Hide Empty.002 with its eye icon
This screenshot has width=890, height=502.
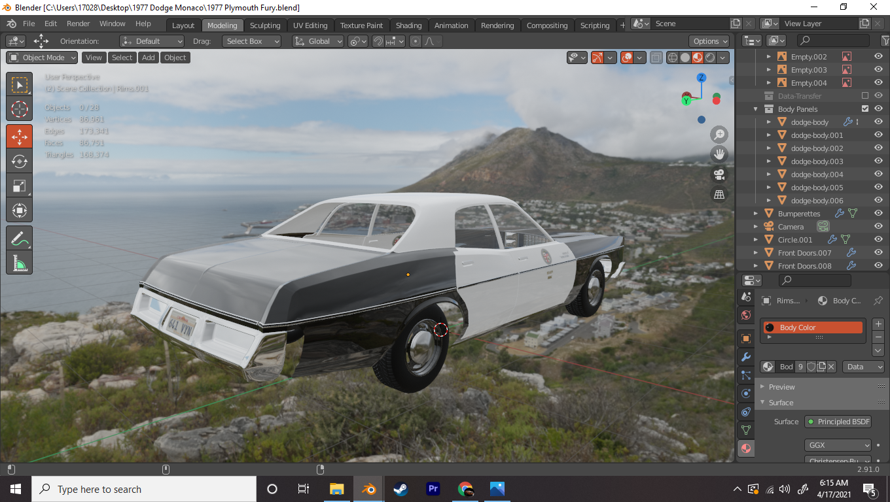(878, 57)
